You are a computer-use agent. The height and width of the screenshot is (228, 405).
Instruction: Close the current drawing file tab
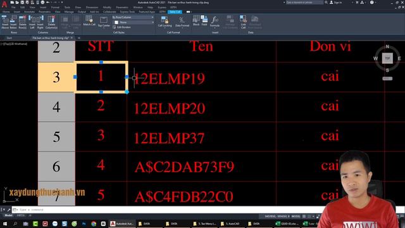tap(72, 38)
